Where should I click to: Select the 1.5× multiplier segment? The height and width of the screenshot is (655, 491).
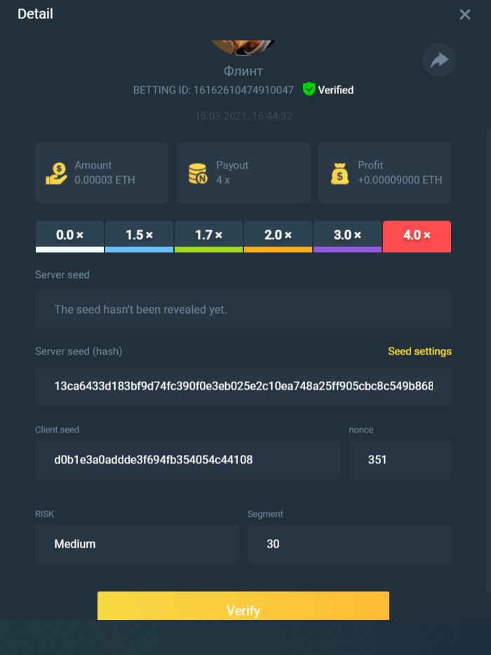139,236
